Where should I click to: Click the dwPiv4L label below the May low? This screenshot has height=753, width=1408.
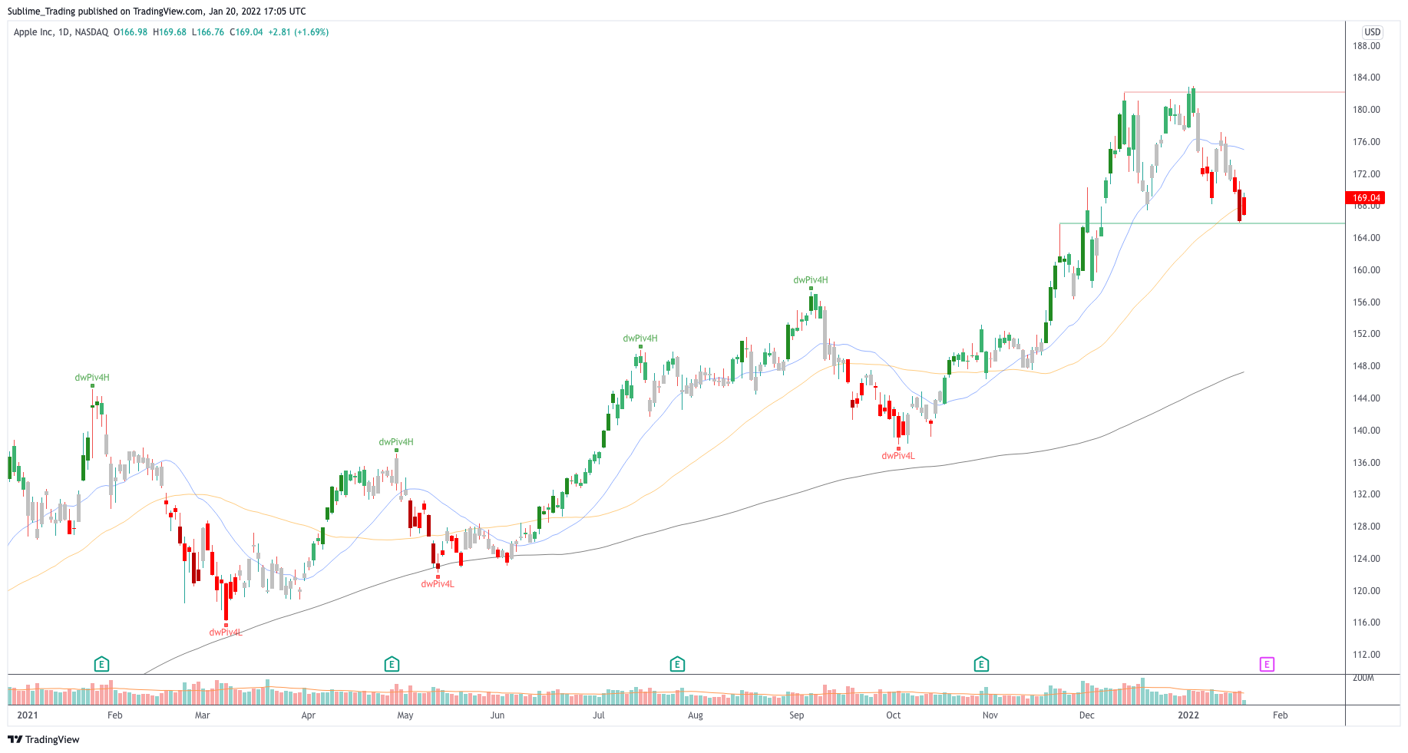[438, 584]
